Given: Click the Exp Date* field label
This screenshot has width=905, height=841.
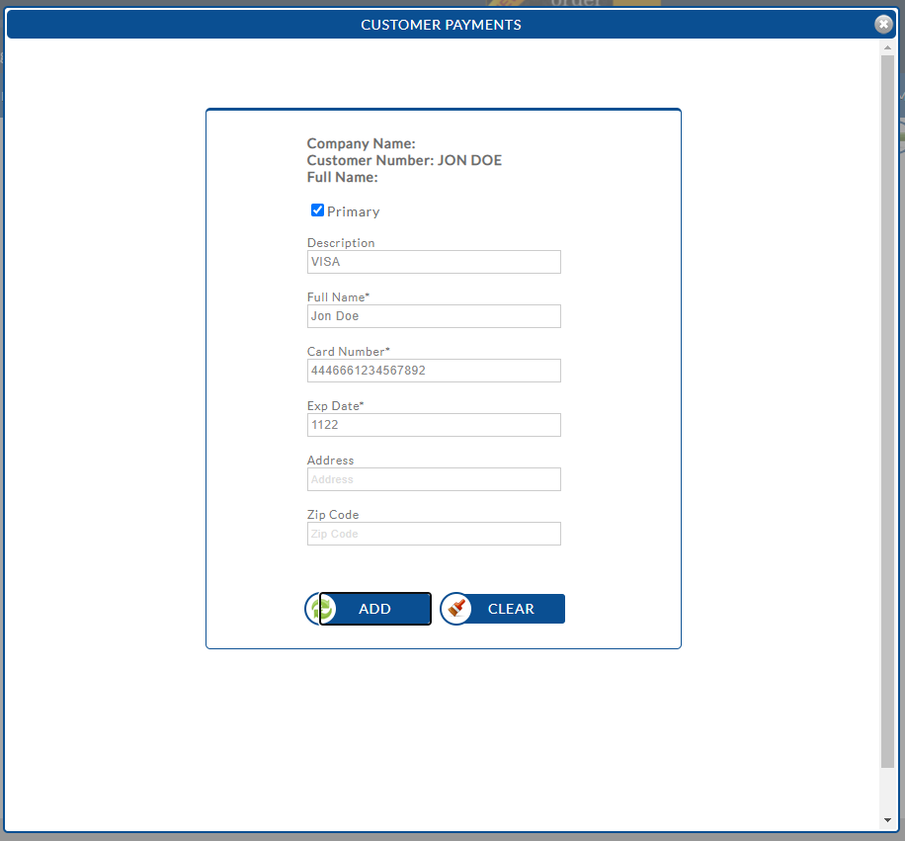Looking at the screenshot, I should click(335, 406).
